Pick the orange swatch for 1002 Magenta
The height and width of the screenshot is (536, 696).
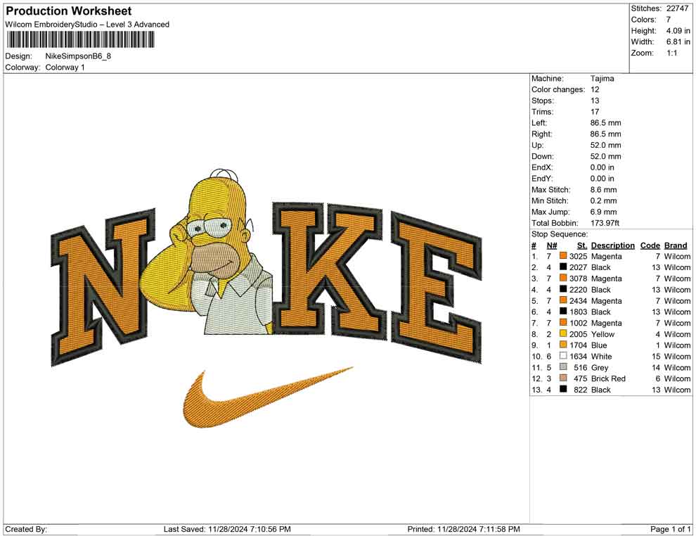tap(563, 322)
